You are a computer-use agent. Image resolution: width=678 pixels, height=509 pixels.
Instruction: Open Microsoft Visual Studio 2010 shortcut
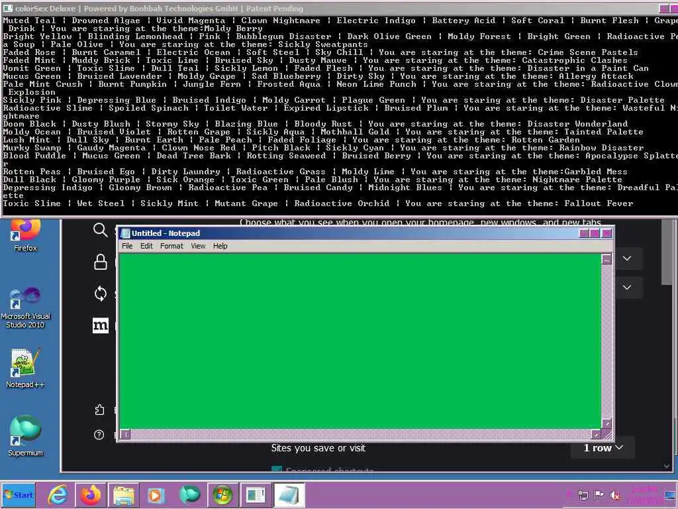click(25, 308)
